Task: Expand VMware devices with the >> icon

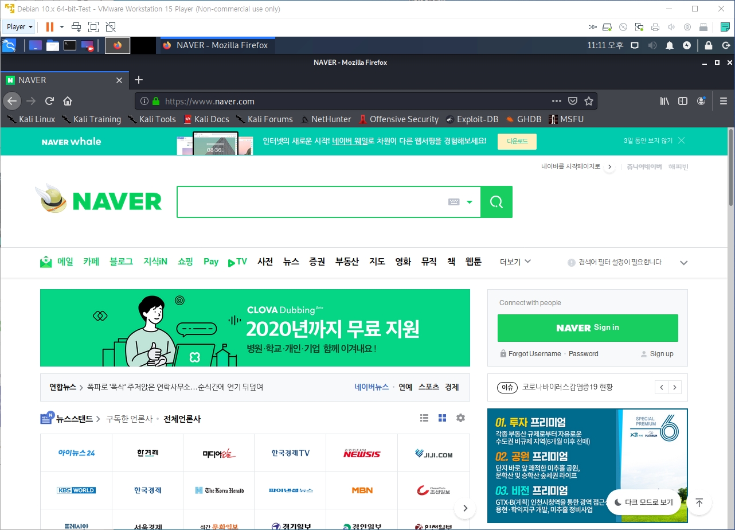Action: point(593,27)
